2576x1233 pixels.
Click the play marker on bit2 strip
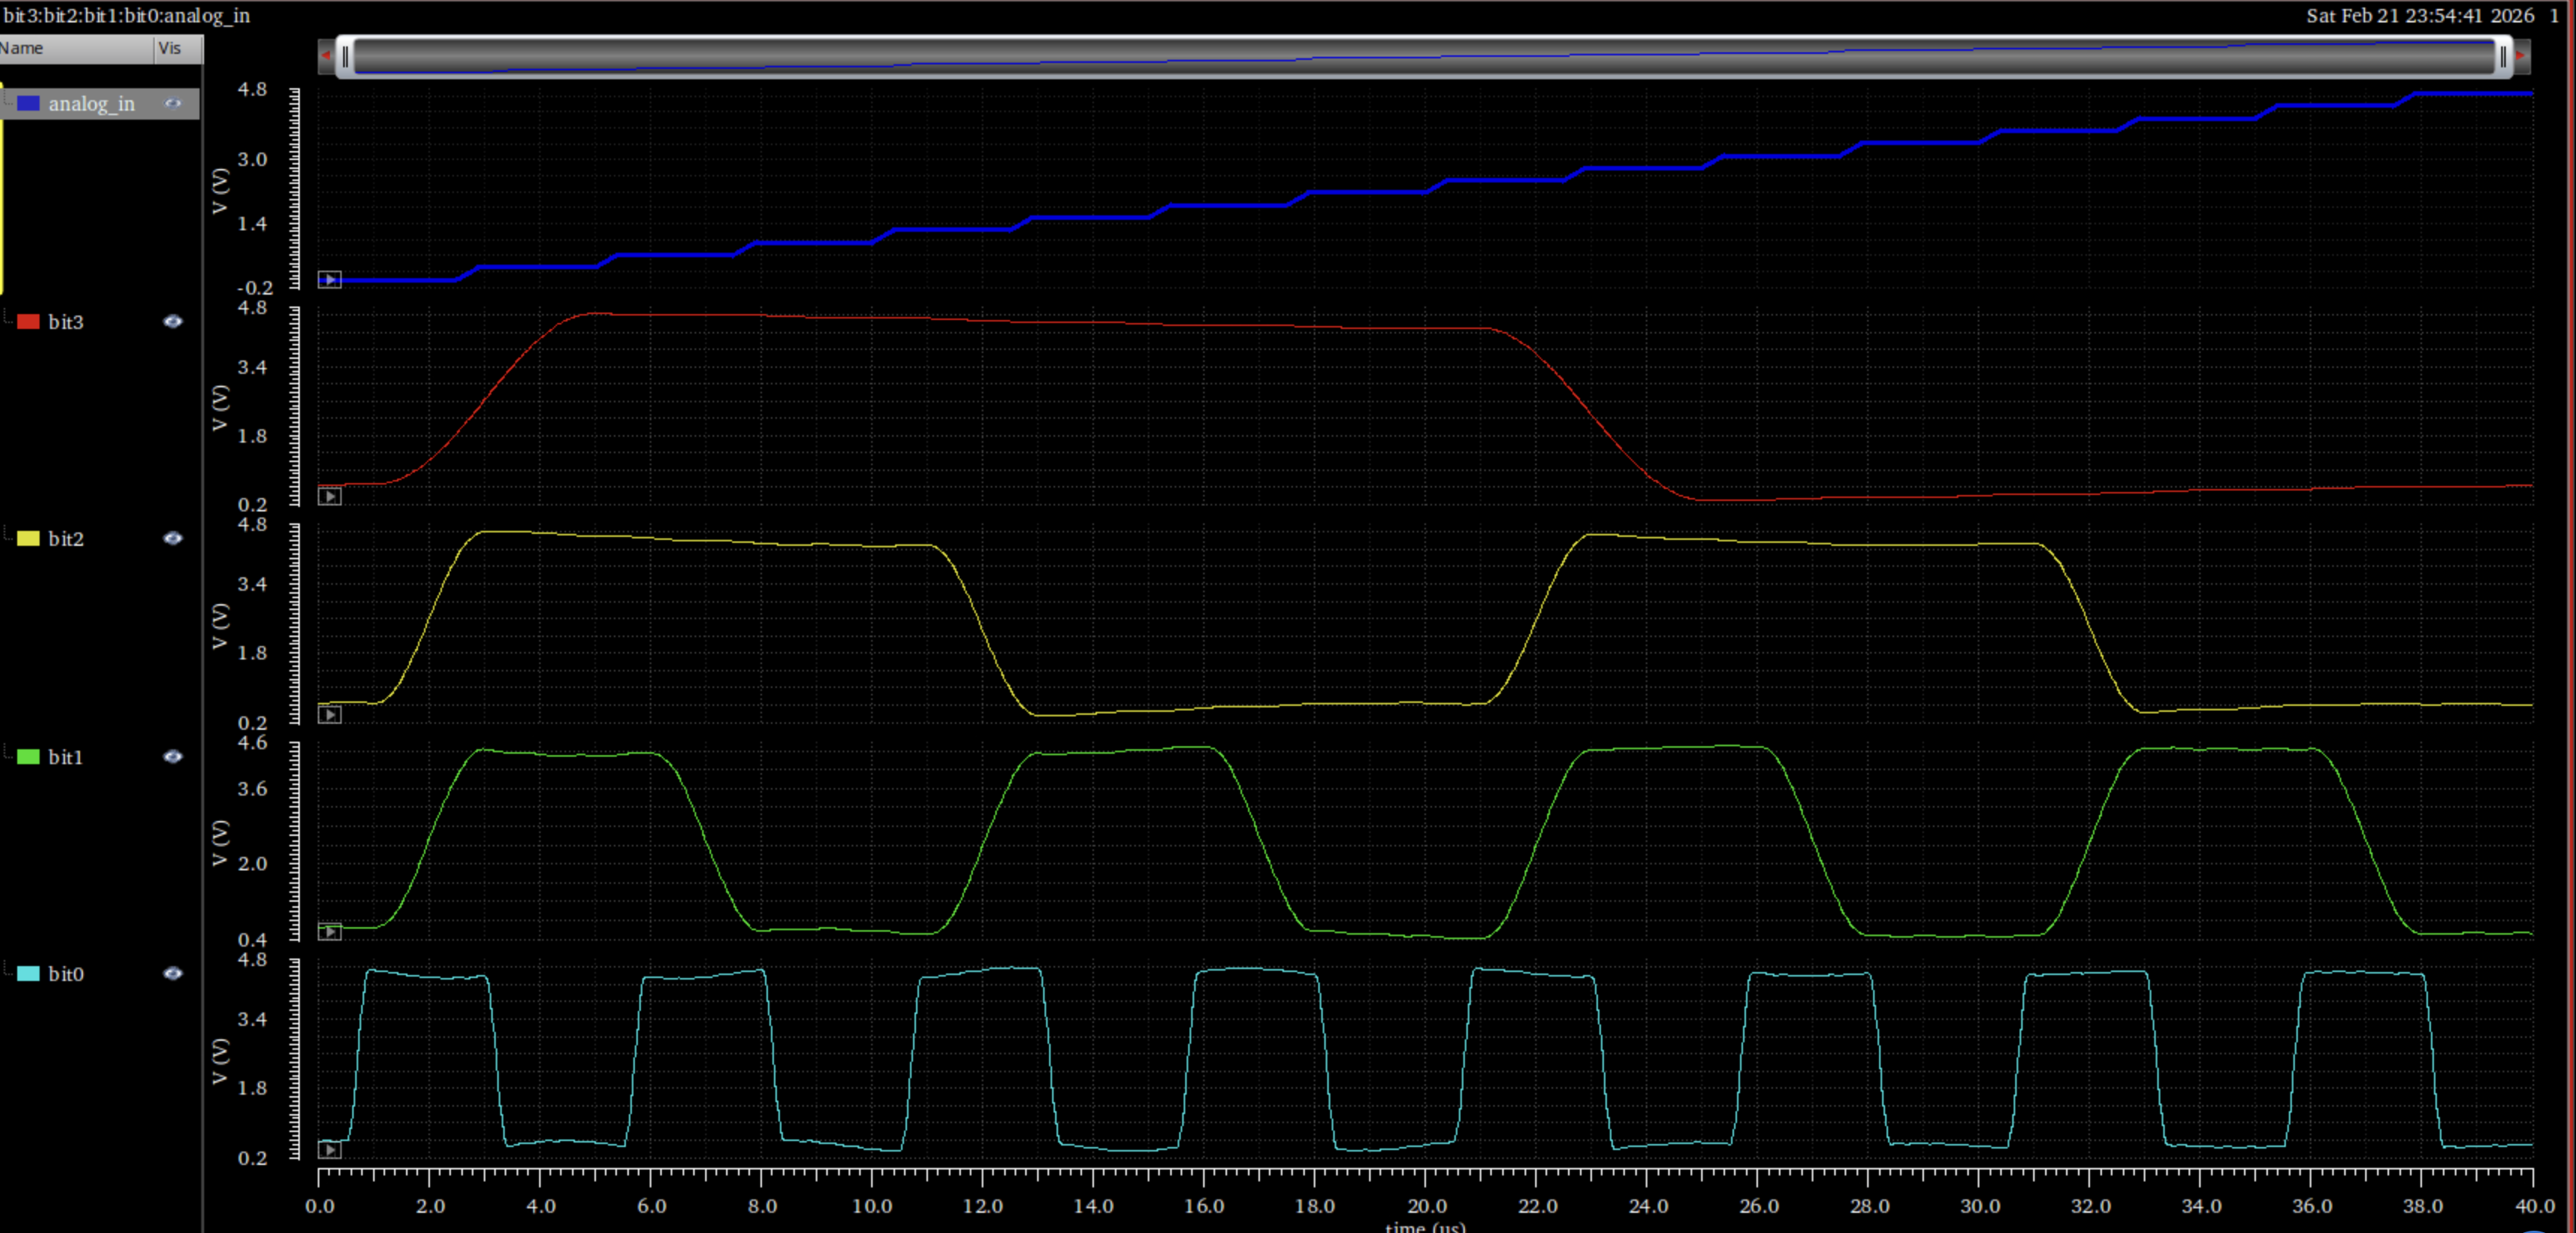[329, 714]
